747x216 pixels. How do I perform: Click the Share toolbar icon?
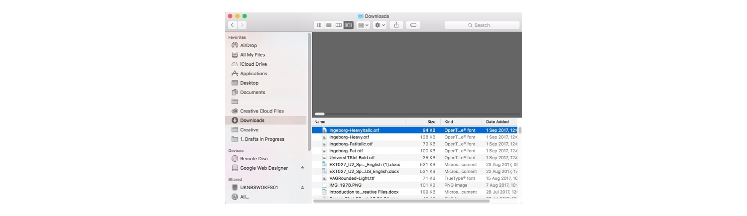pos(396,25)
